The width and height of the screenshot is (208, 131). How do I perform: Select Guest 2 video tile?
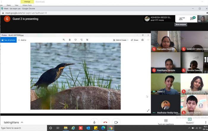(x=166, y=84)
